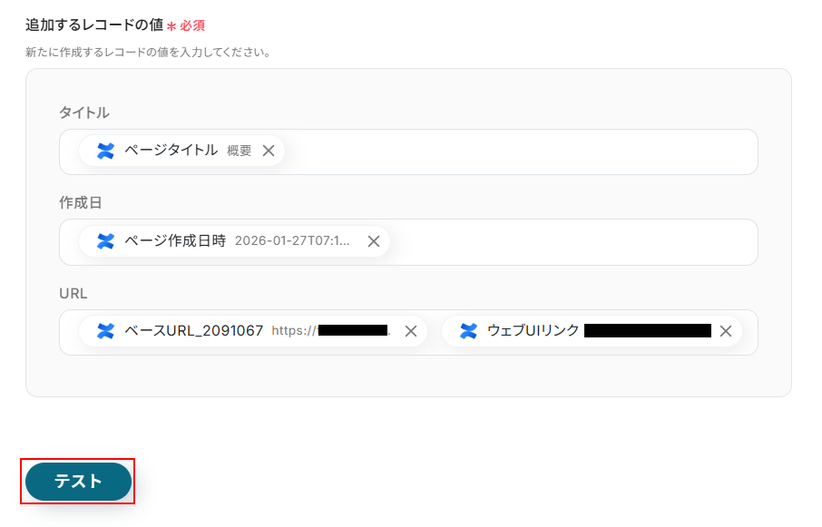The height and width of the screenshot is (527, 822).
Task: Click Confluence icon on ウェブUIリンク chip
Action: pos(468,331)
